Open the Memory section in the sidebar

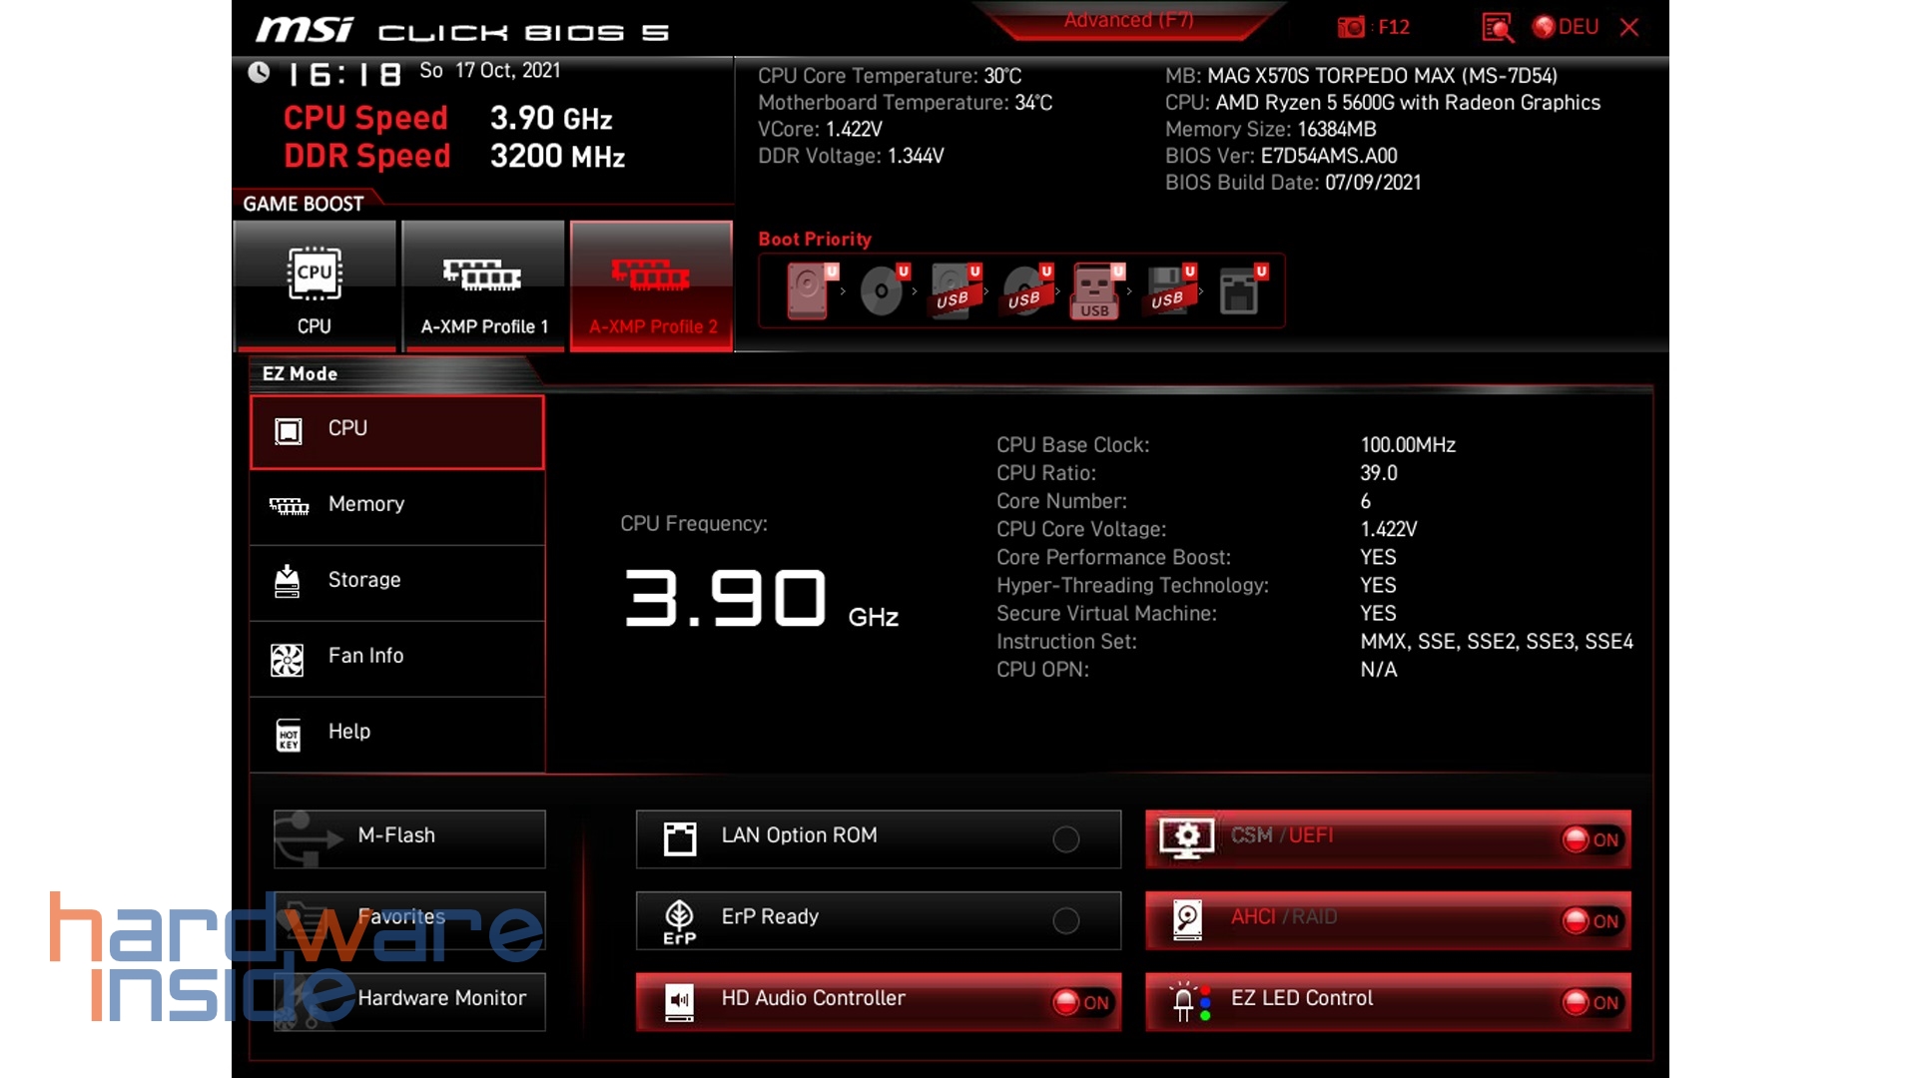(x=365, y=504)
